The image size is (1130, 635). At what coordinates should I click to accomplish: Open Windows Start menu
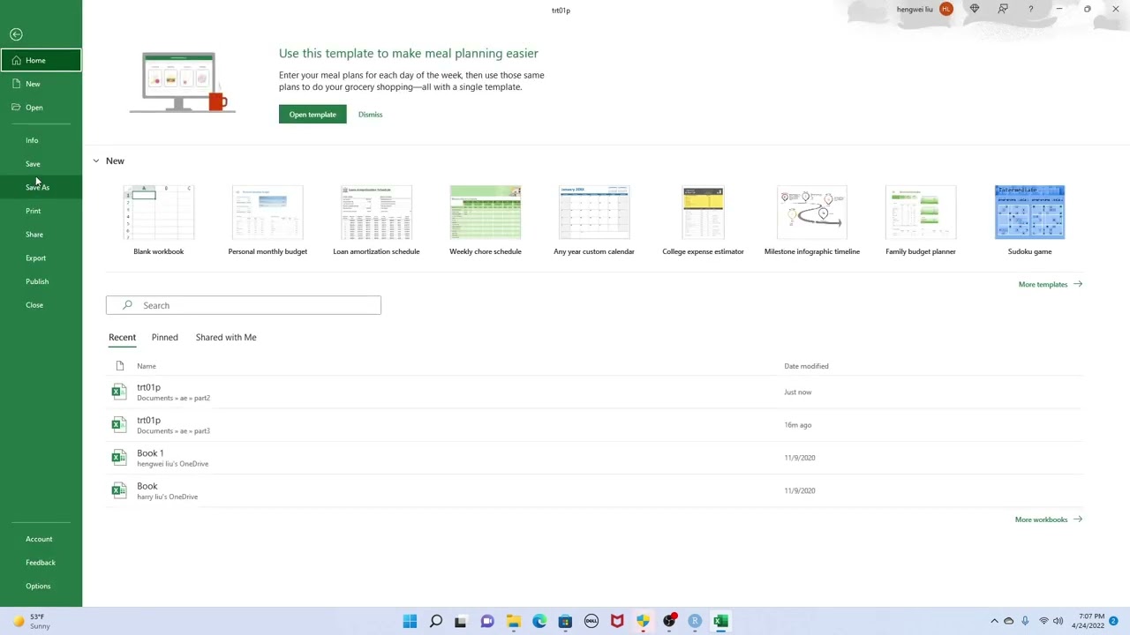410,621
